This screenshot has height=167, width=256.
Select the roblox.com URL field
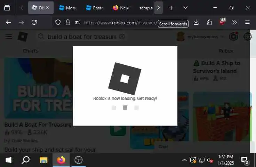(x=120, y=23)
